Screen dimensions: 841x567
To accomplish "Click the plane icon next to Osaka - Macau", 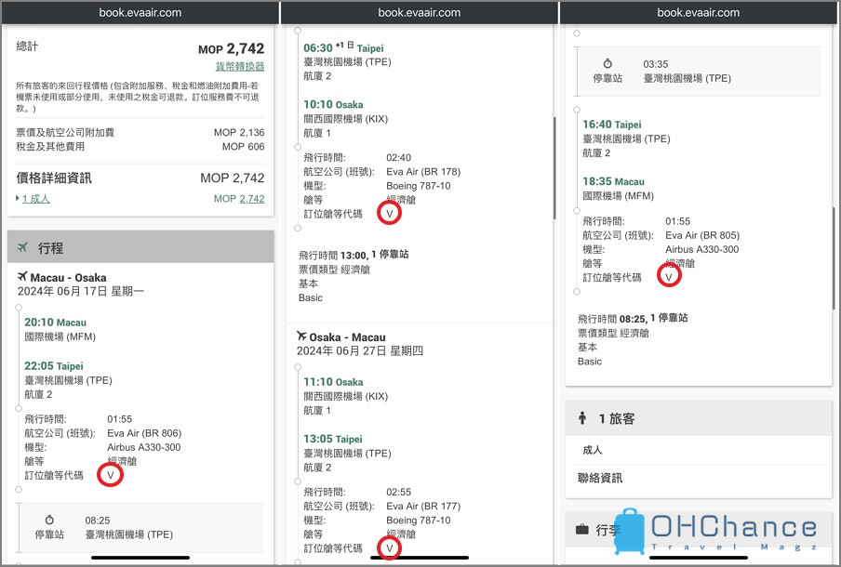I will [301, 336].
